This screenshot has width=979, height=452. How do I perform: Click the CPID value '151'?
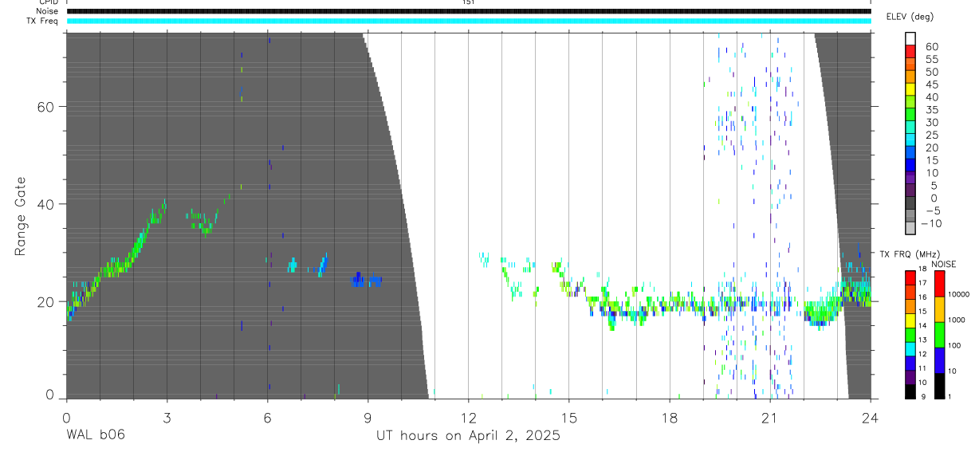468,2
